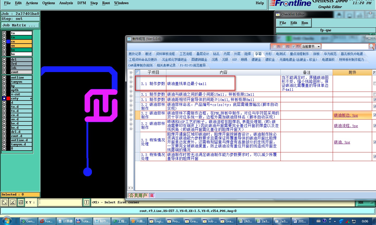The width and height of the screenshot is (376, 225).
Task: Open the File menu in Genesis
Action: 7,3
